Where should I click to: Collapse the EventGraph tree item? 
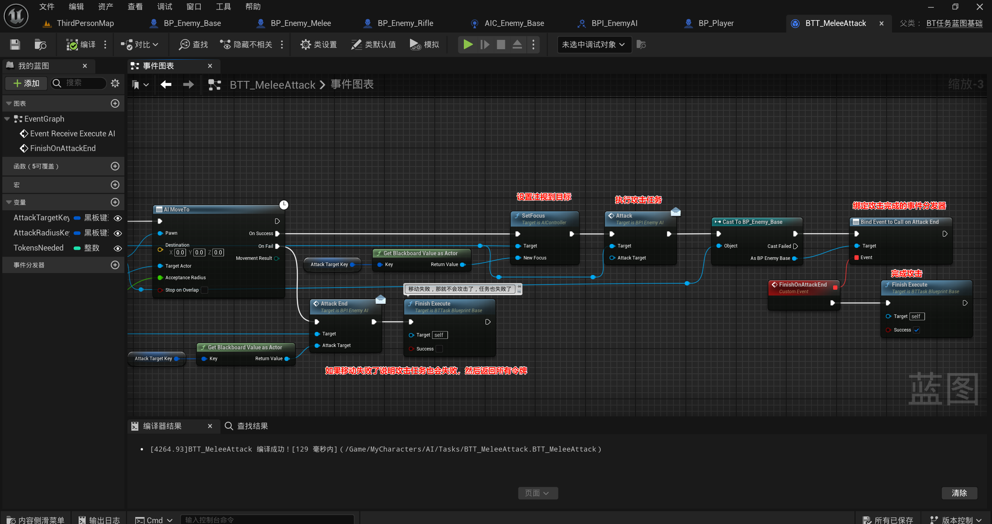point(7,119)
